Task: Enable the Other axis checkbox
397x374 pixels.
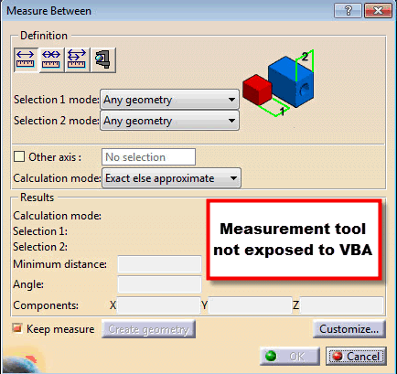Action: click(19, 157)
